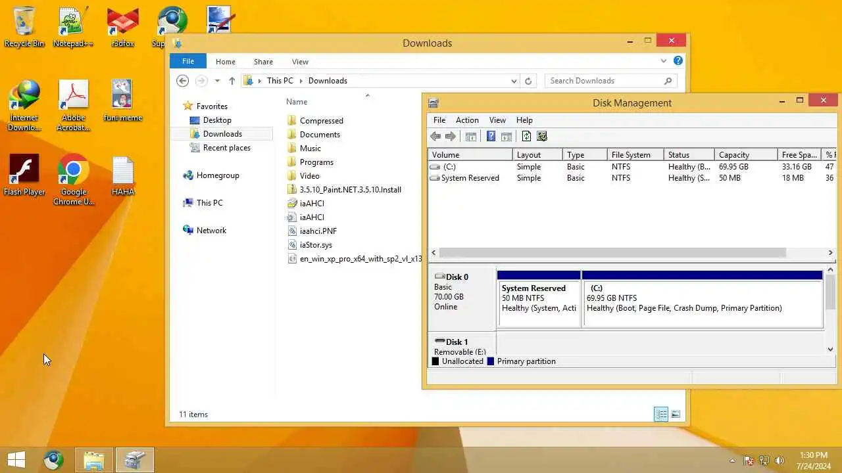Image resolution: width=842 pixels, height=473 pixels.
Task: Open Share ribbon tab
Action: click(263, 62)
